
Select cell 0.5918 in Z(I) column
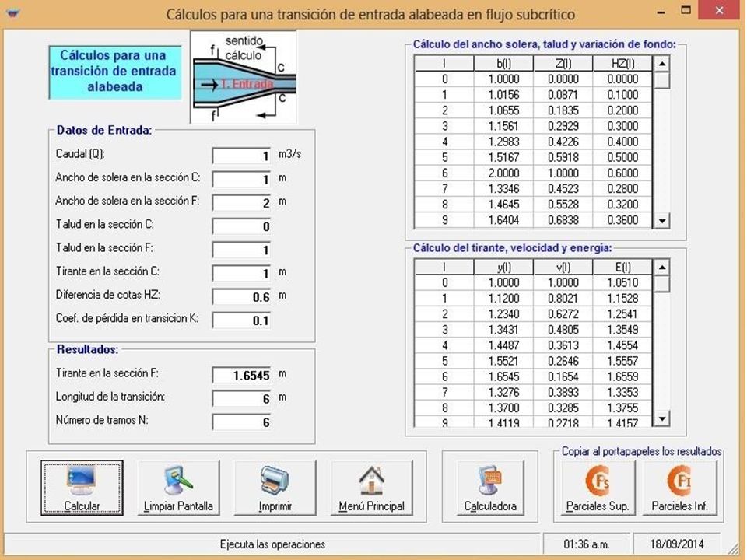(563, 158)
